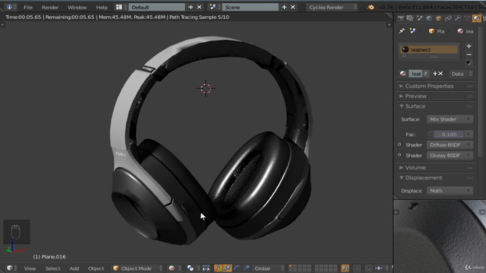The width and height of the screenshot is (486, 273).
Task: Open Render properties tab
Action: point(400,18)
